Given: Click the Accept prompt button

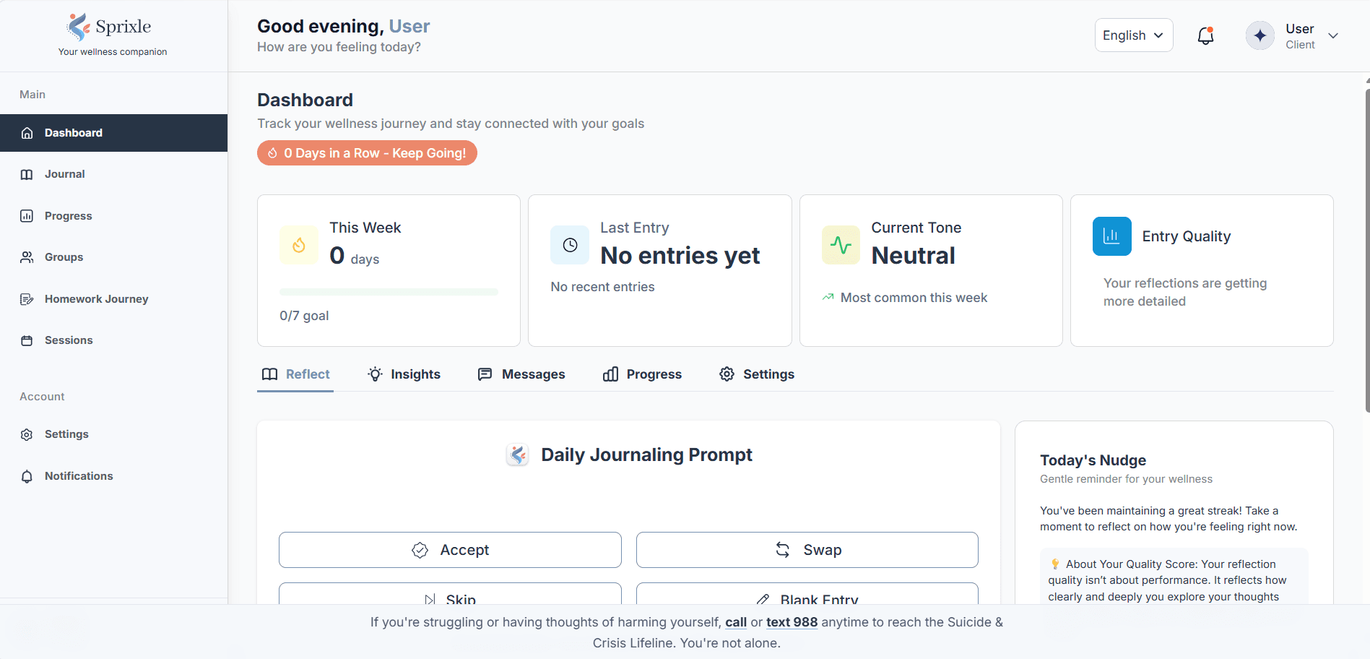Looking at the screenshot, I should pyautogui.click(x=450, y=550).
